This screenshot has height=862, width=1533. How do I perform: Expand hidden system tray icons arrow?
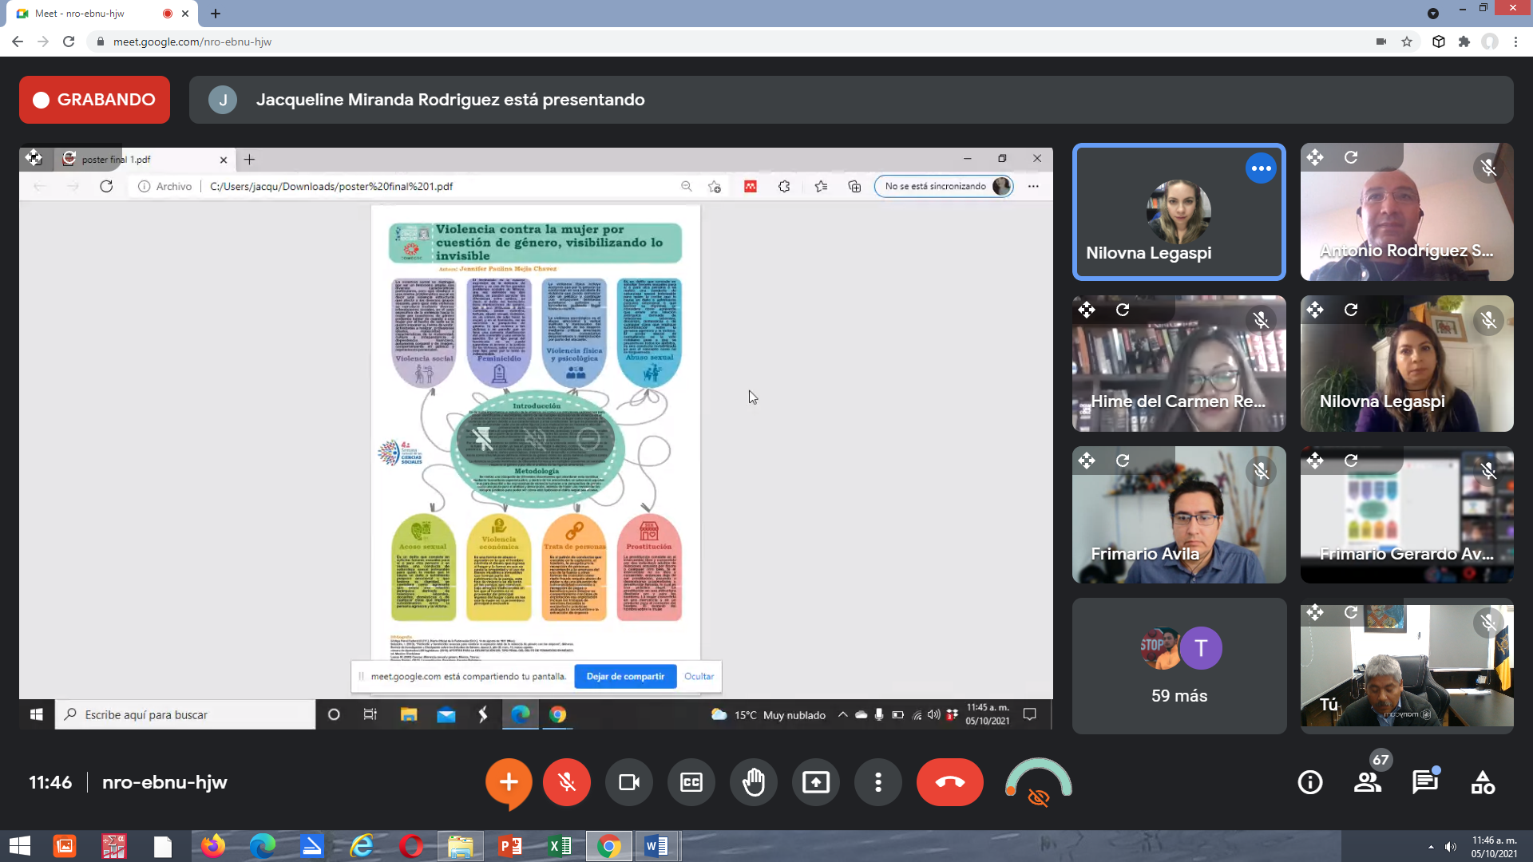(x=1431, y=847)
